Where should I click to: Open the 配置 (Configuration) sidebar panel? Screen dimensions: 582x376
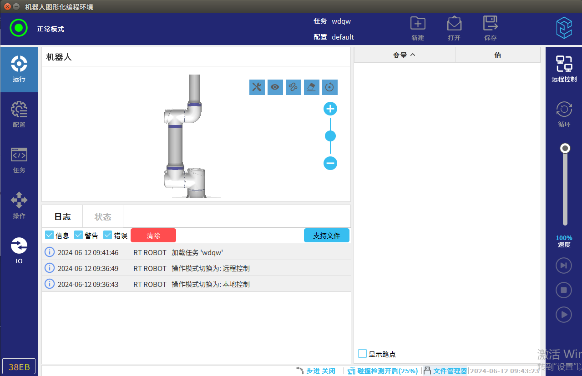click(19, 115)
